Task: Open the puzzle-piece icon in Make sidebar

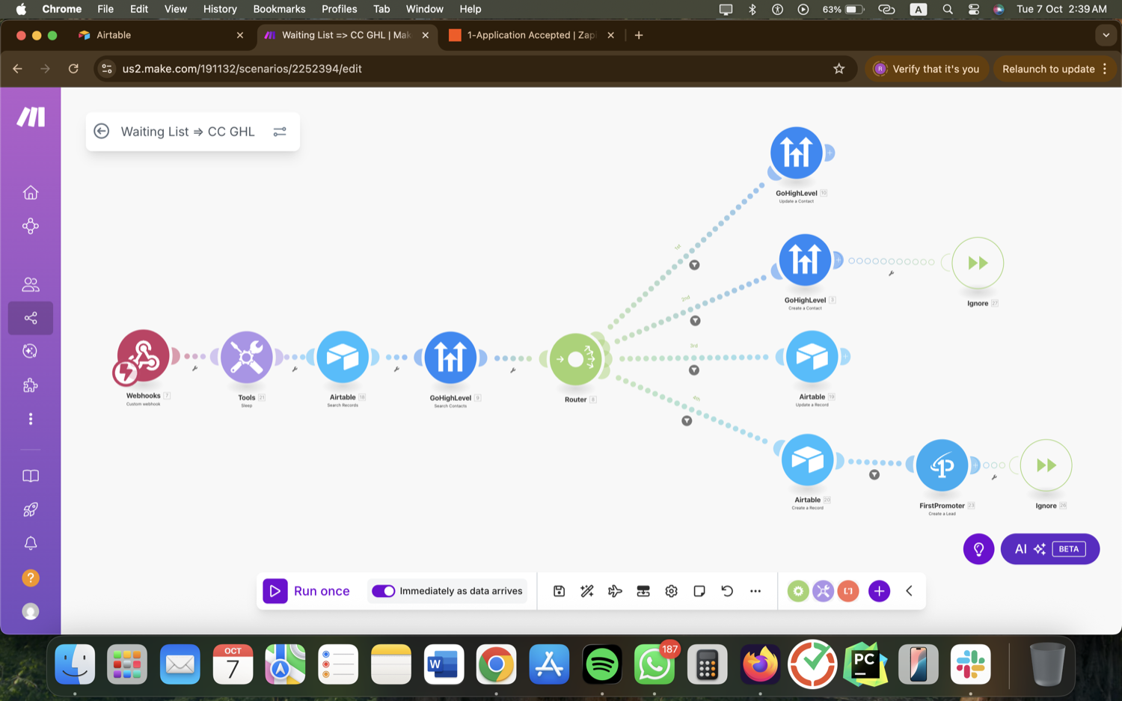Action: point(31,385)
